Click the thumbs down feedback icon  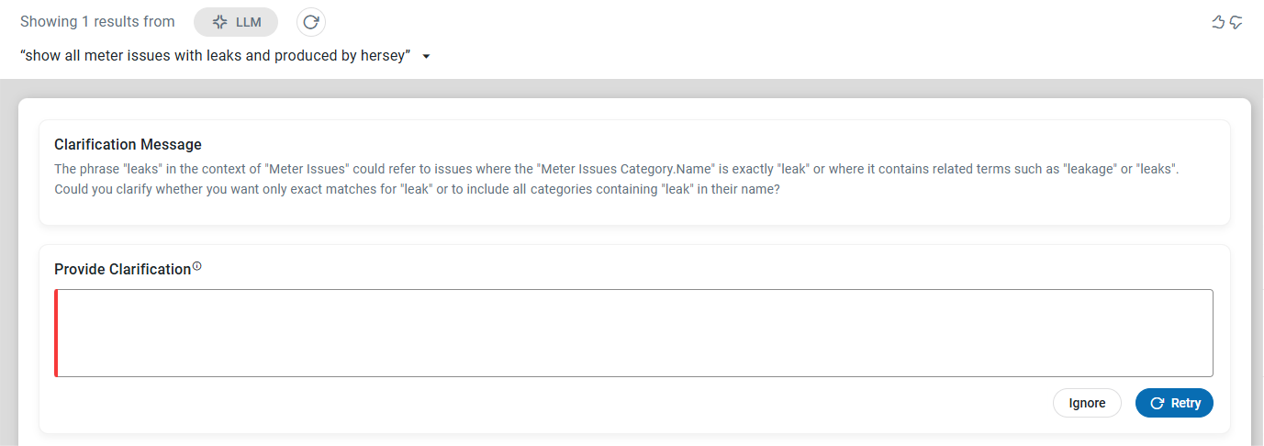pyautogui.click(x=1236, y=22)
